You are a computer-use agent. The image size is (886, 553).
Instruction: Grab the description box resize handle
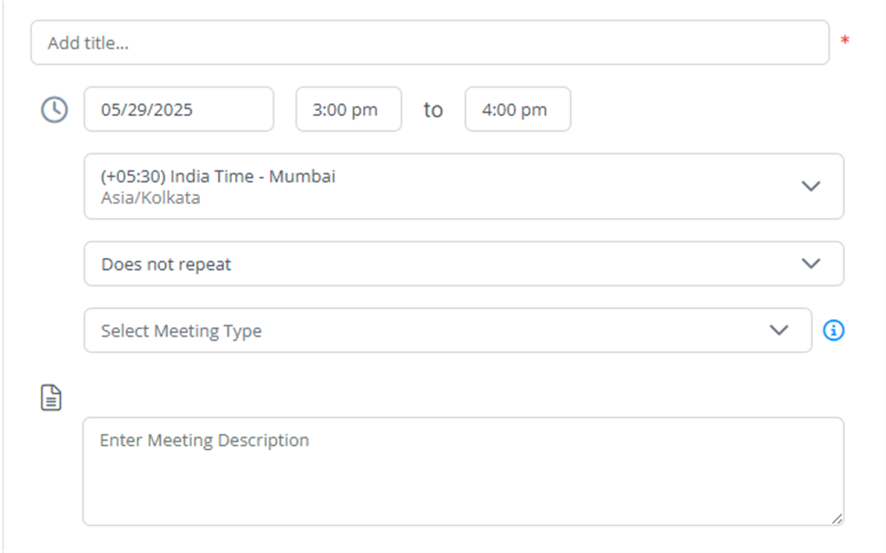[836, 518]
